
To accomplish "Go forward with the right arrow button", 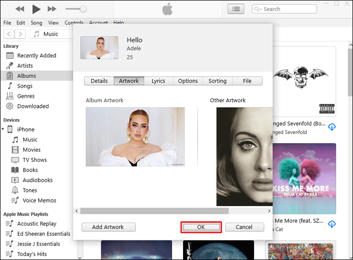I will click(20, 34).
